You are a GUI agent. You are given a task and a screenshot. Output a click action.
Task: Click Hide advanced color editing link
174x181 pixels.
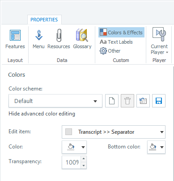(42, 114)
